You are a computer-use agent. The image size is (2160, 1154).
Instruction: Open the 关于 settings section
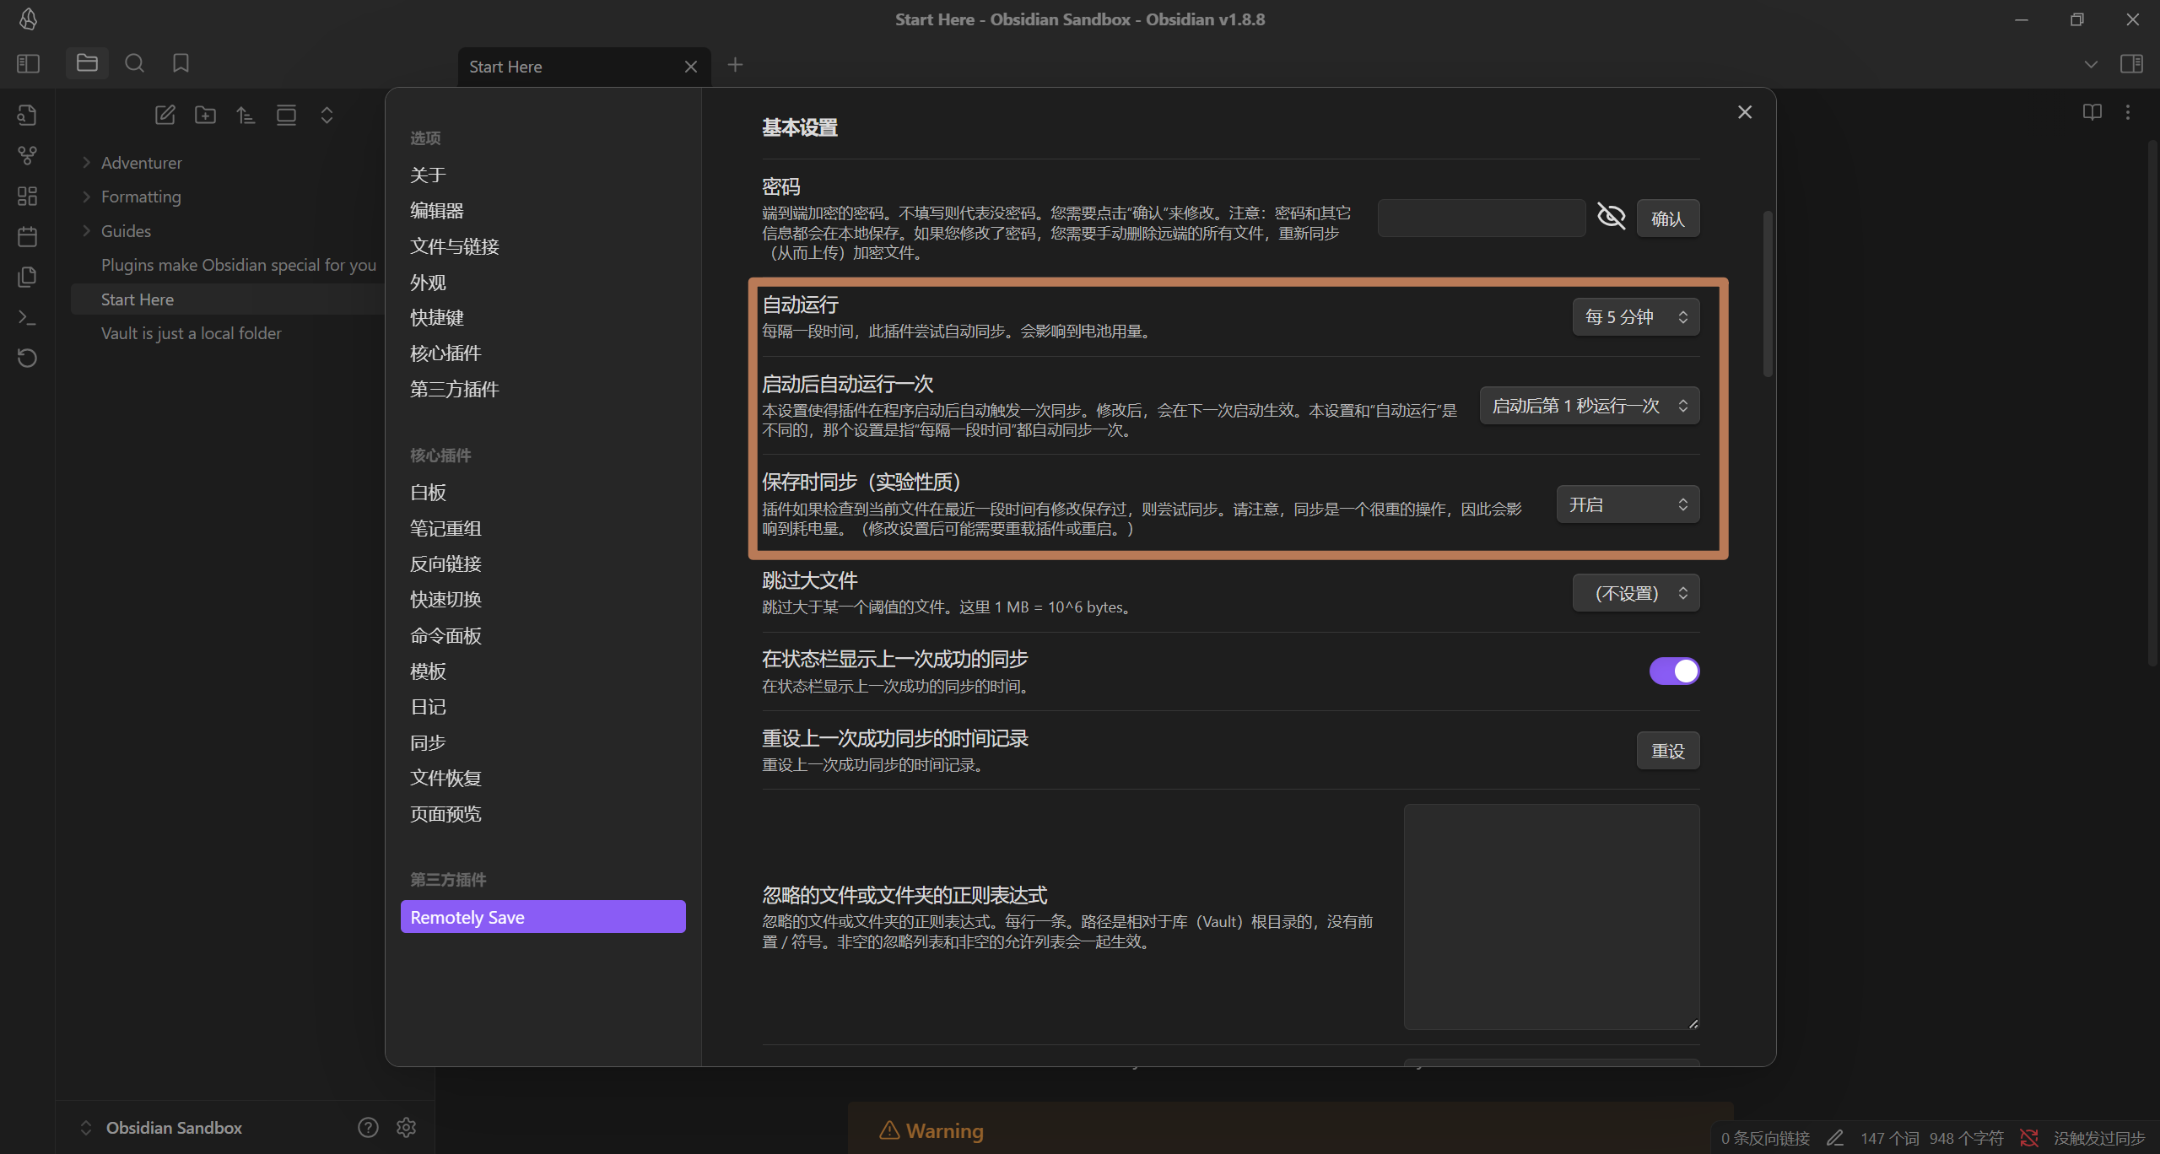tap(428, 175)
